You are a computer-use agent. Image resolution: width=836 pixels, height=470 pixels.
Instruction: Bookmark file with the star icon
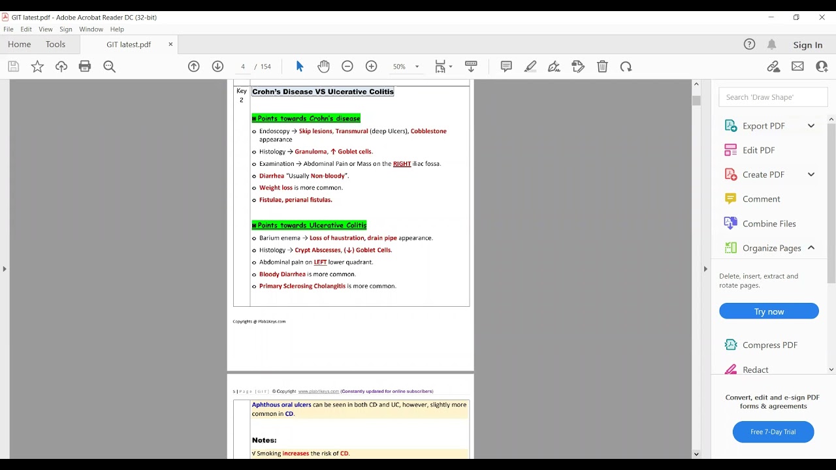coord(37,67)
